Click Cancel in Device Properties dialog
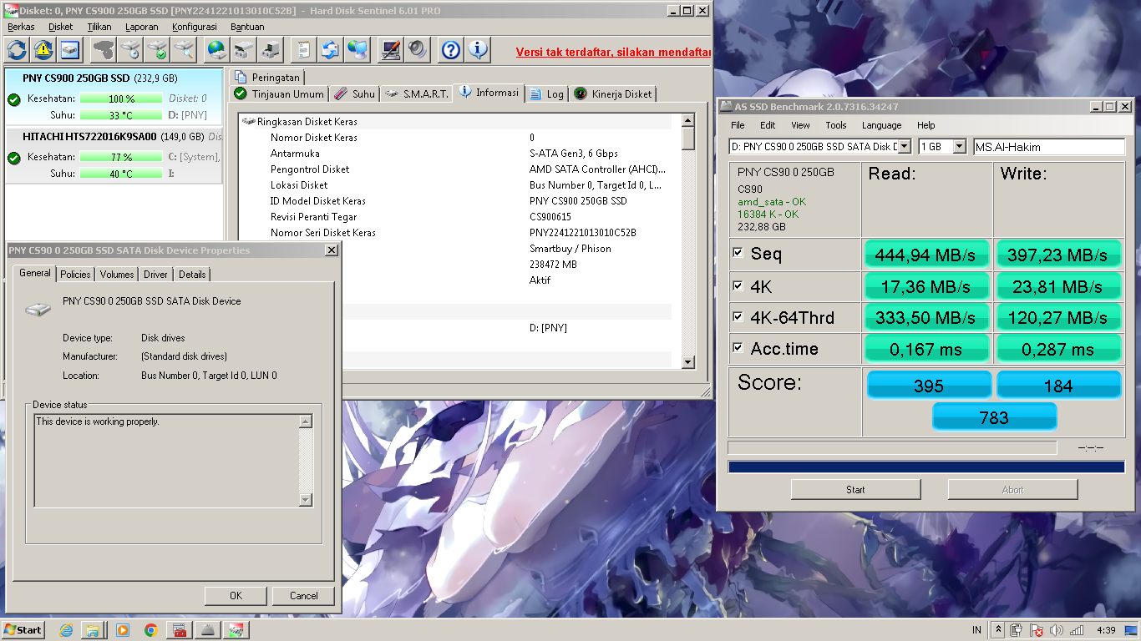 point(303,596)
